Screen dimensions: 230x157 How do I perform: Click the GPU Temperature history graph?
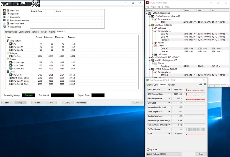point(194,98)
